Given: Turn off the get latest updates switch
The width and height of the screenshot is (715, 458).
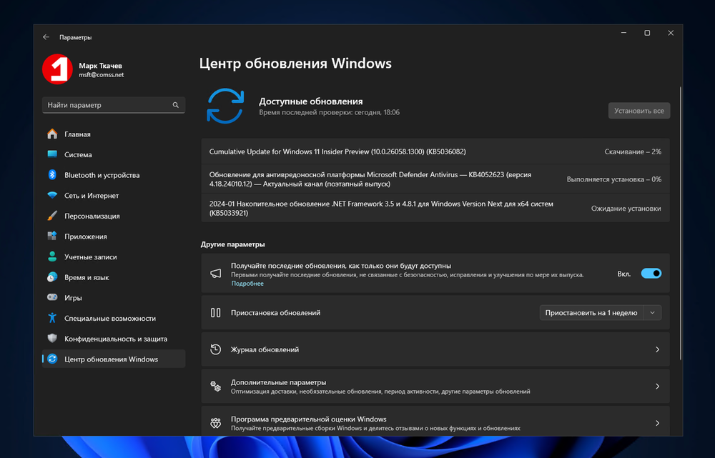Looking at the screenshot, I should tap(651, 274).
